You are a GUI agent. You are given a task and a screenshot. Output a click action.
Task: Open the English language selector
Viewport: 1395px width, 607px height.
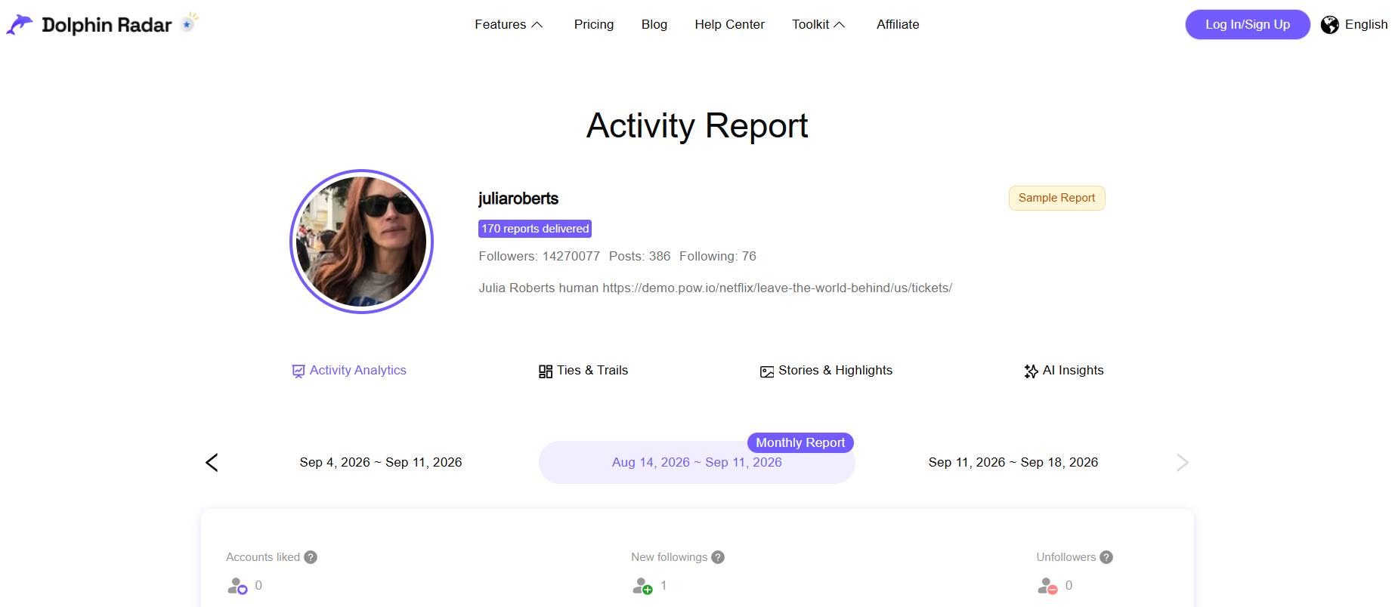(1354, 25)
